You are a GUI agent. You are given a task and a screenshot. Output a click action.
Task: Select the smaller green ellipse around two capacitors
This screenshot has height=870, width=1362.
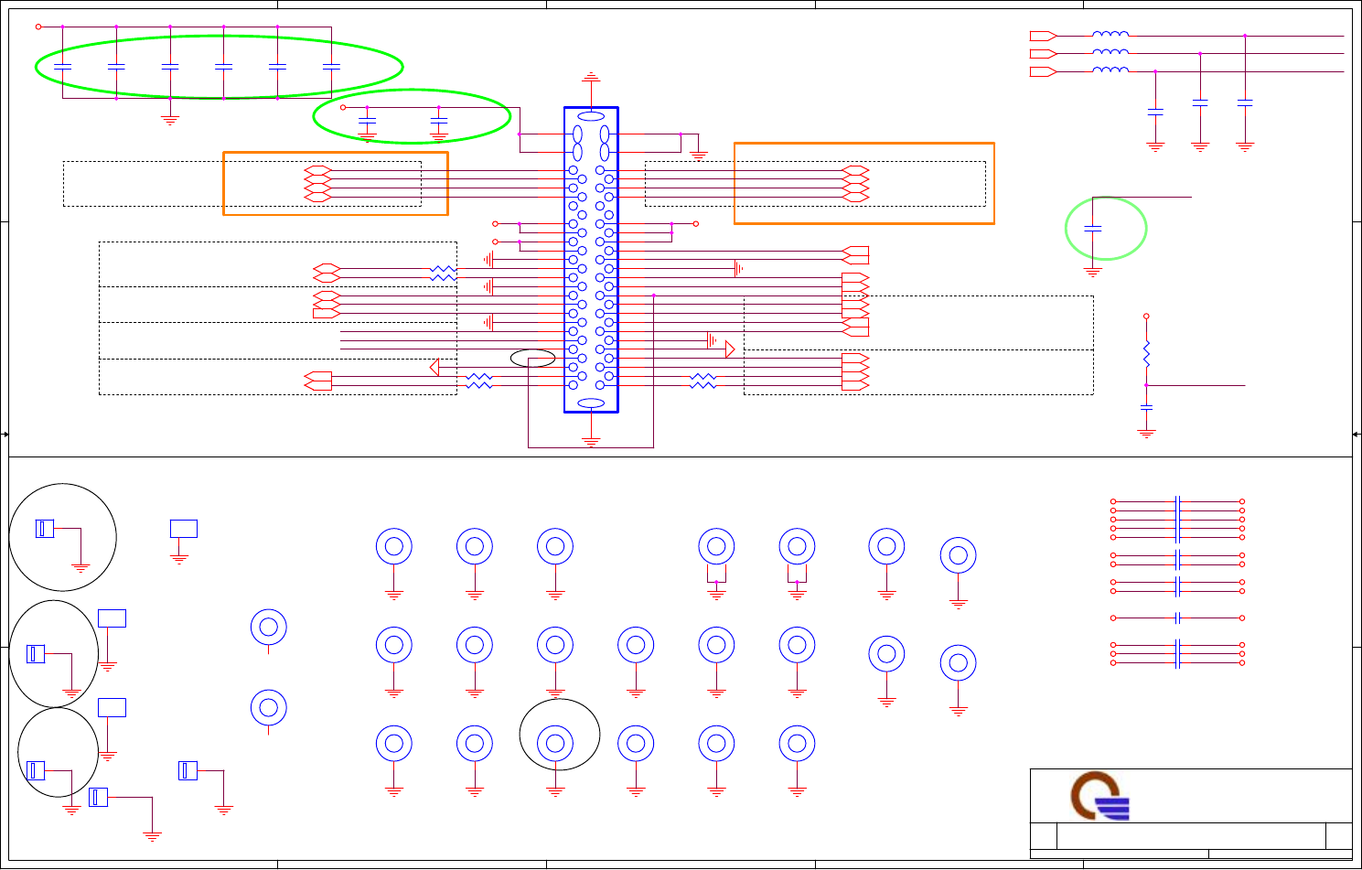pyautogui.click(x=412, y=116)
